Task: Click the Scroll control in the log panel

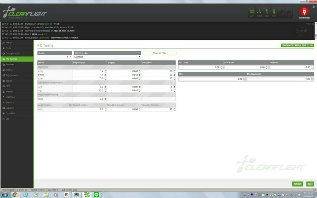Action: pos(302,31)
